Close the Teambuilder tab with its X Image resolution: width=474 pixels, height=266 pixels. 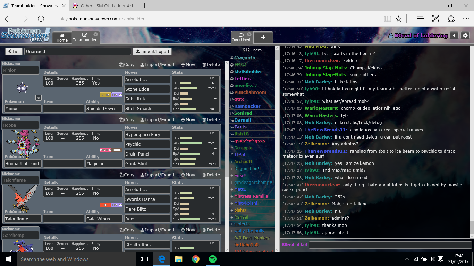(x=95, y=34)
